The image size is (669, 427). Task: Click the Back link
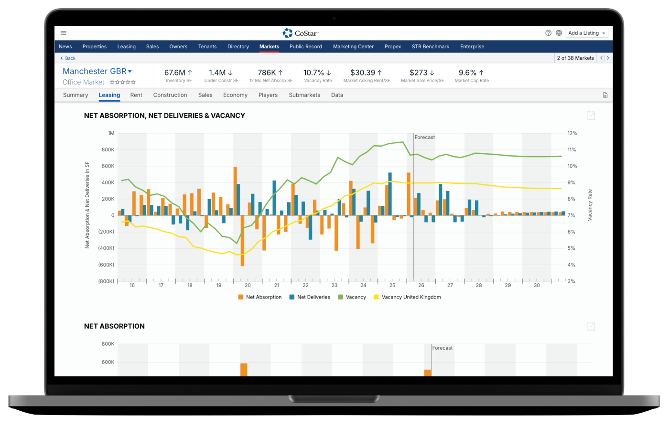click(x=68, y=58)
